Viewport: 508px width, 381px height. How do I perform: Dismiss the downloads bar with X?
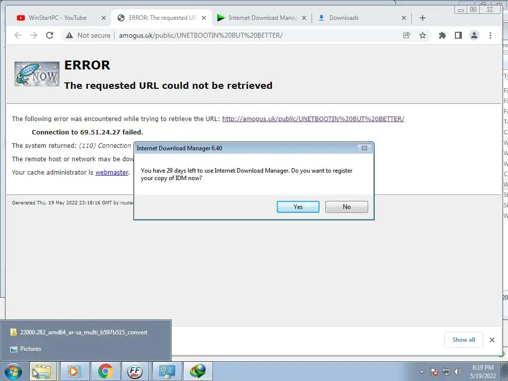(492, 339)
